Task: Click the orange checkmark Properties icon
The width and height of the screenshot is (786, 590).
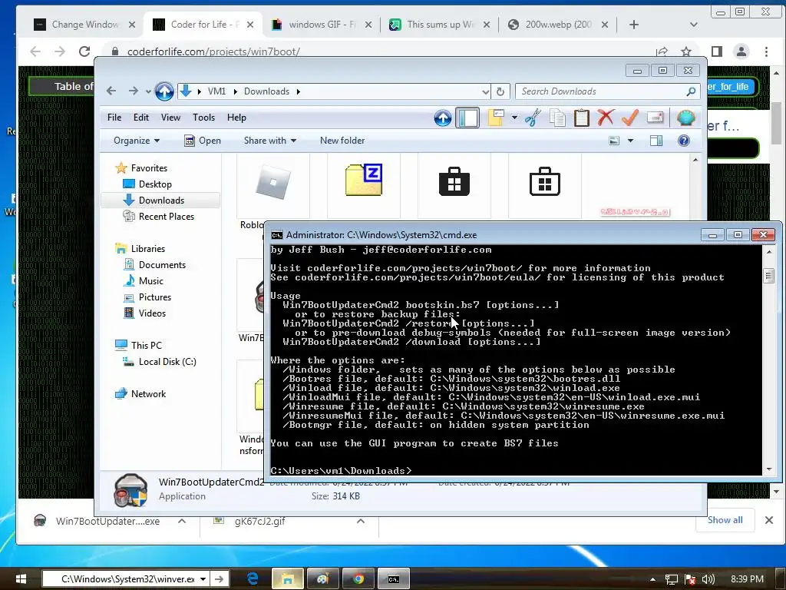Action: coord(630,118)
